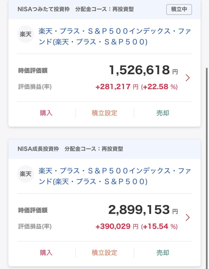Open the fund name link in the 成長投資枠 card
Viewport: 209px width, 269px height.
click(114, 176)
